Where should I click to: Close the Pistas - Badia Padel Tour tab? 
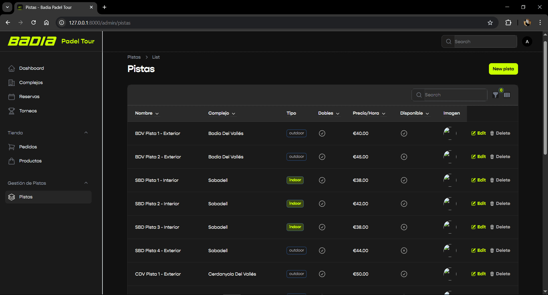point(91,7)
